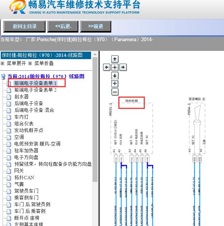This screenshot has height=226, width=224.
Task: Click the page icon beside 发动机断开点
Action: (x=9, y=131)
